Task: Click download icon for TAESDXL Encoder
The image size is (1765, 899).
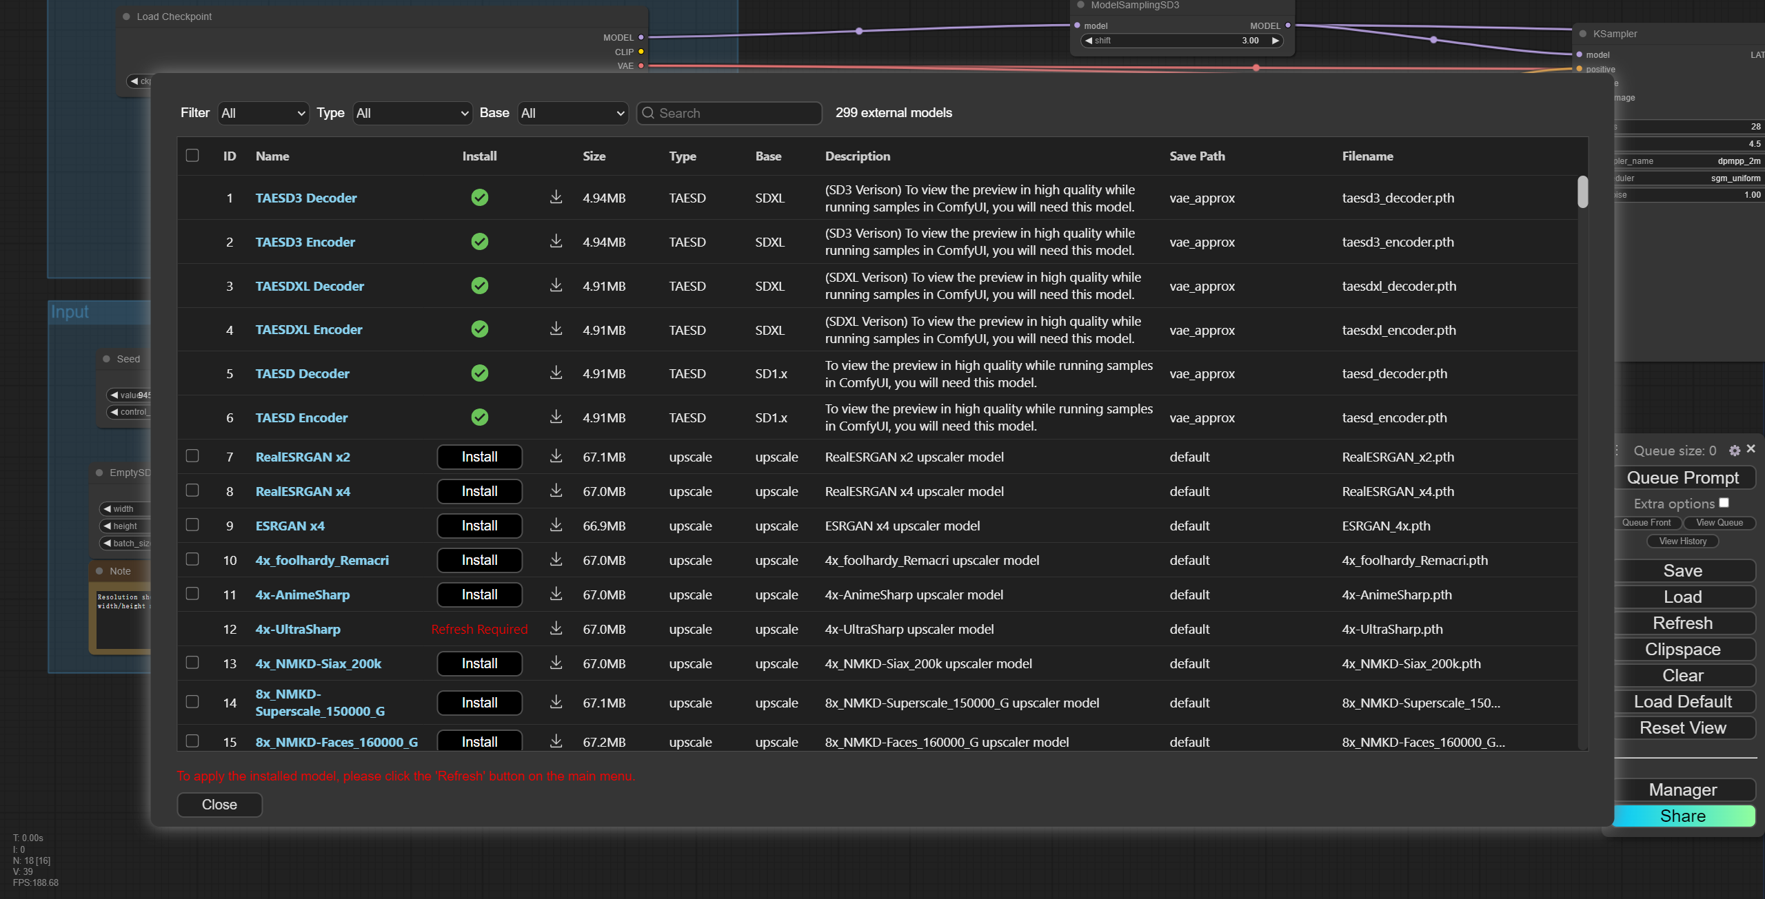Action: tap(556, 330)
